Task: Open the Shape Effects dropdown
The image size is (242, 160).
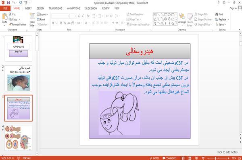Action: pos(203,24)
